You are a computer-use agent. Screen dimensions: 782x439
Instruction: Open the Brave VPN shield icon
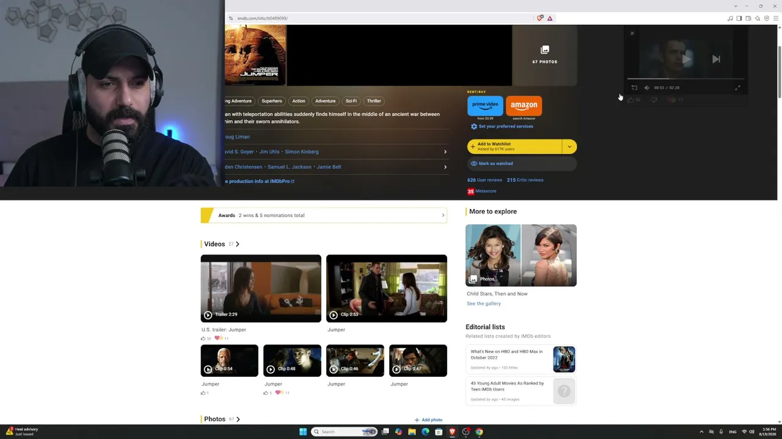click(767, 18)
